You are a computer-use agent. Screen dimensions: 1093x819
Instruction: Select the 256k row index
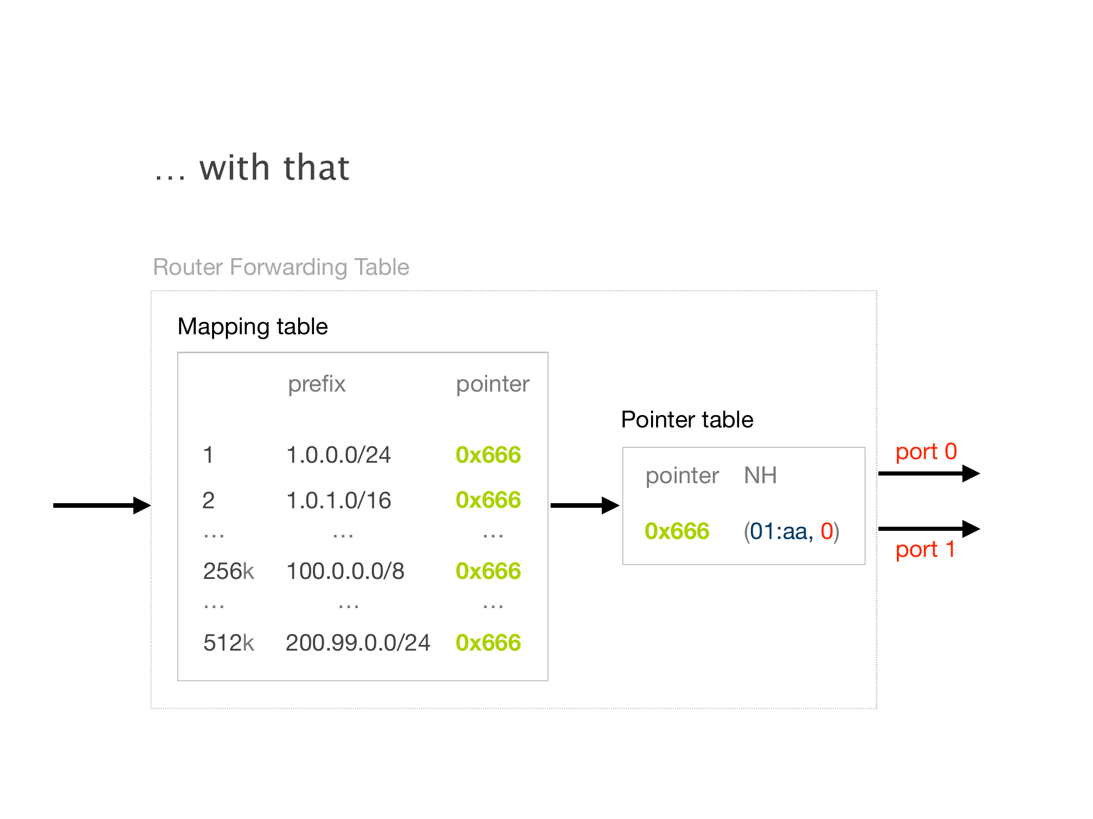(228, 571)
